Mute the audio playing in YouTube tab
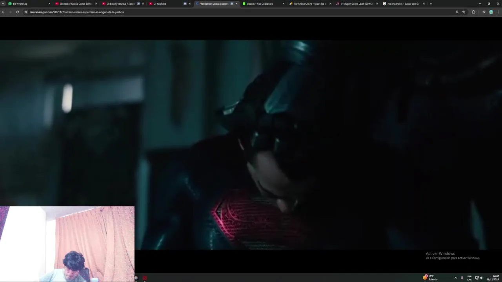 [x=185, y=4]
